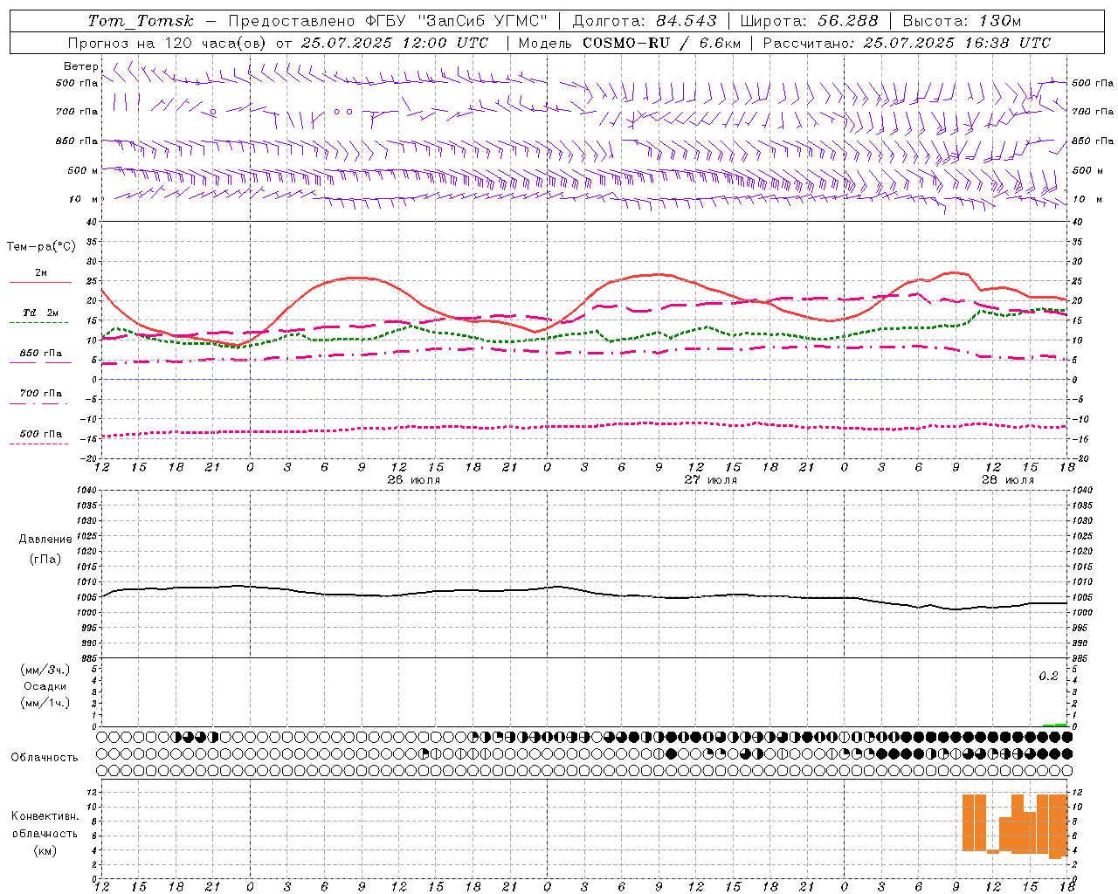The height and width of the screenshot is (894, 1118).
Task: Select the Широта: 56.288 value
Action: [809, 21]
